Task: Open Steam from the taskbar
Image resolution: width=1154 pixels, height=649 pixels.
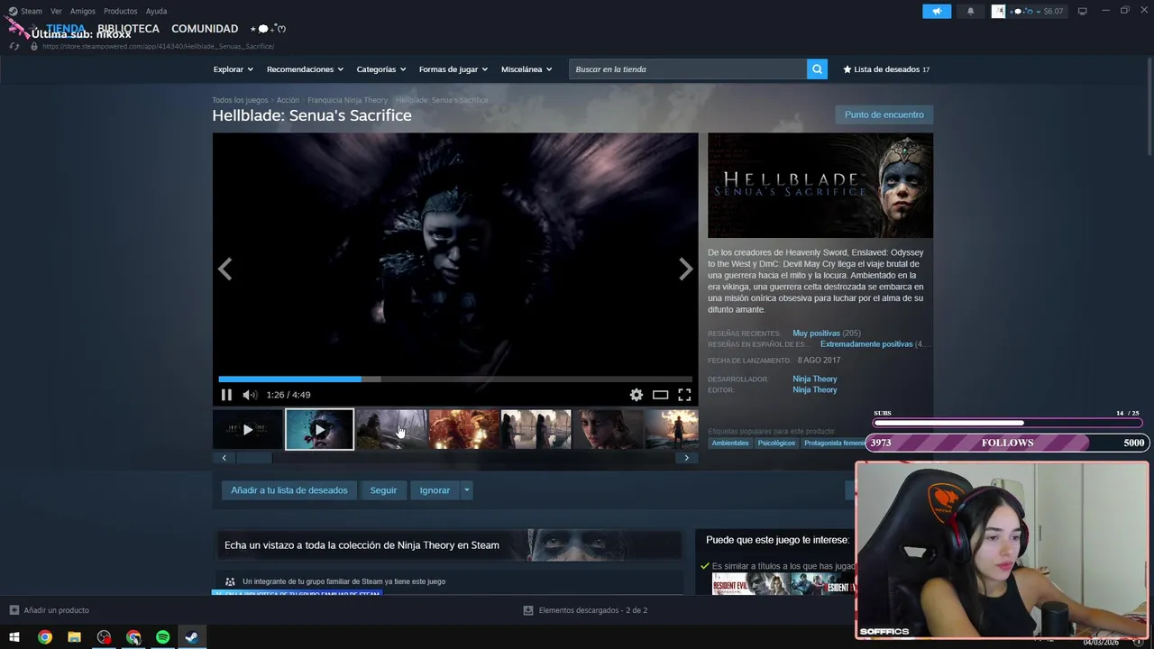Action: [x=192, y=637]
